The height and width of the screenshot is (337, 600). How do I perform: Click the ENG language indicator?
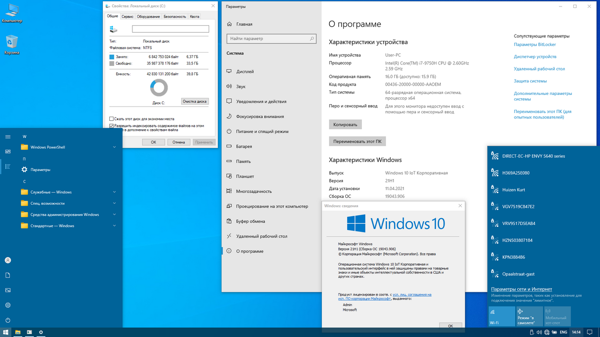[563, 332]
